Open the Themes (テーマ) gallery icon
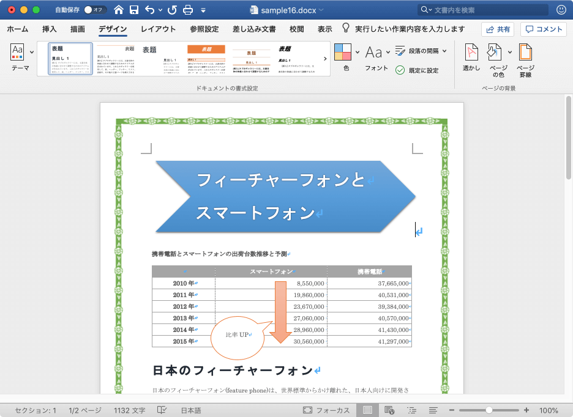Viewport: 573px width, 417px height. pyautogui.click(x=18, y=52)
